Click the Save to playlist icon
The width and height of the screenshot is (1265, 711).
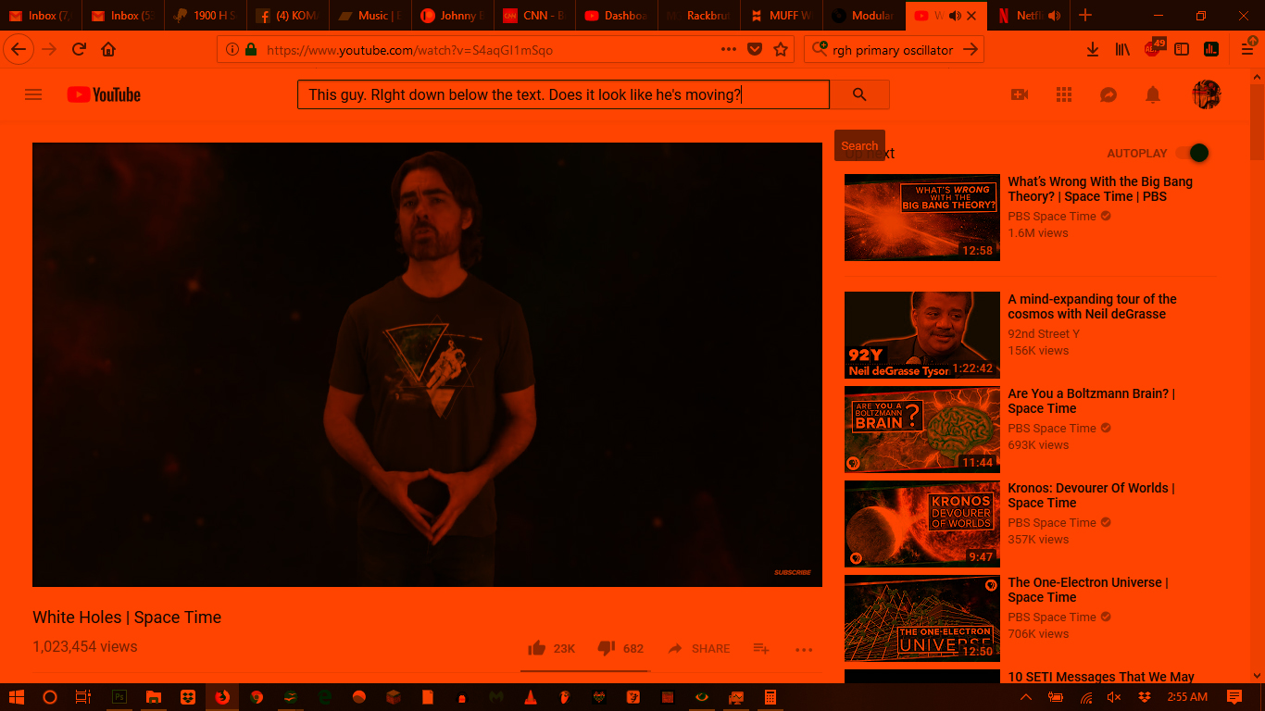tap(761, 648)
